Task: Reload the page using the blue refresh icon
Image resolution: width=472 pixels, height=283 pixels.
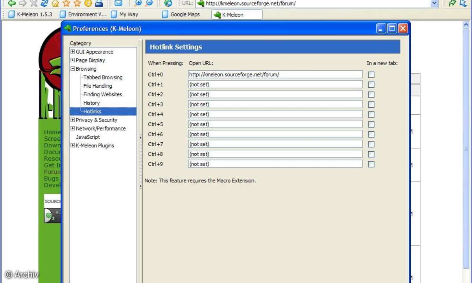Action: pyautogui.click(x=44, y=3)
